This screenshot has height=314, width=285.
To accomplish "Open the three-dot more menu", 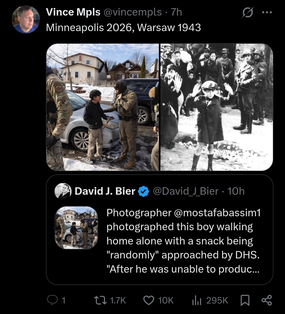I will coord(267,12).
